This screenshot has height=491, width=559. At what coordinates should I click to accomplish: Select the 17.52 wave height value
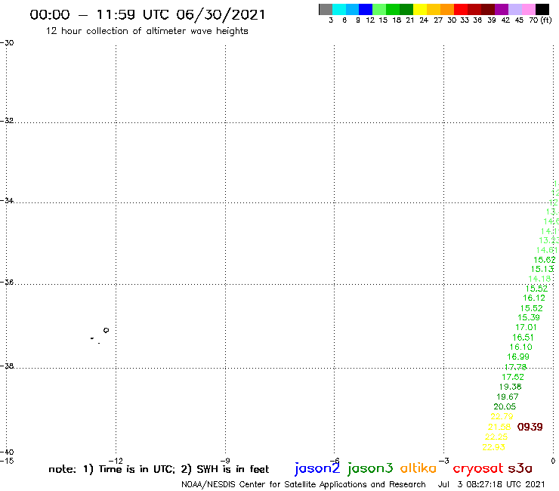(x=513, y=377)
